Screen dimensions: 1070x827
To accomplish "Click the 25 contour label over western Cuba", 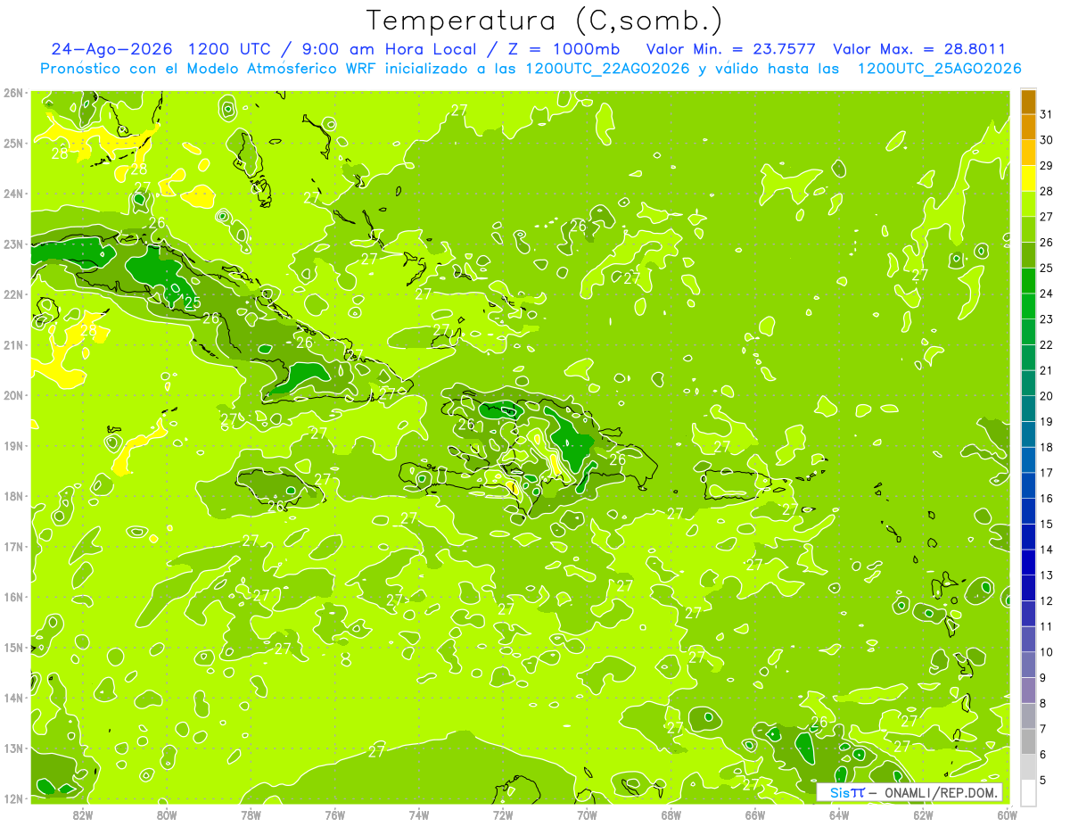I will pos(192,302).
